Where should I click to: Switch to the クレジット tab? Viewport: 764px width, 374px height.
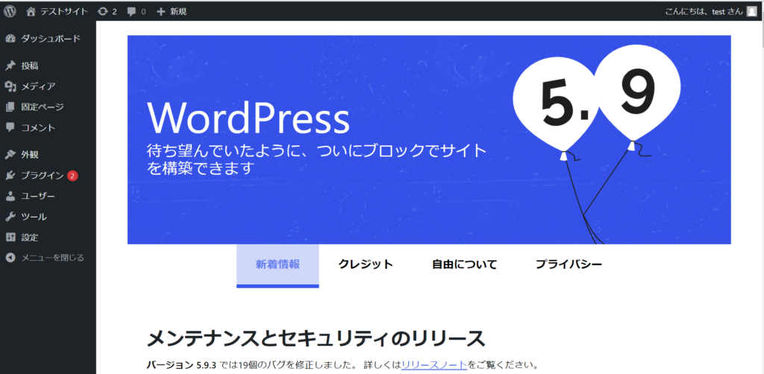366,265
